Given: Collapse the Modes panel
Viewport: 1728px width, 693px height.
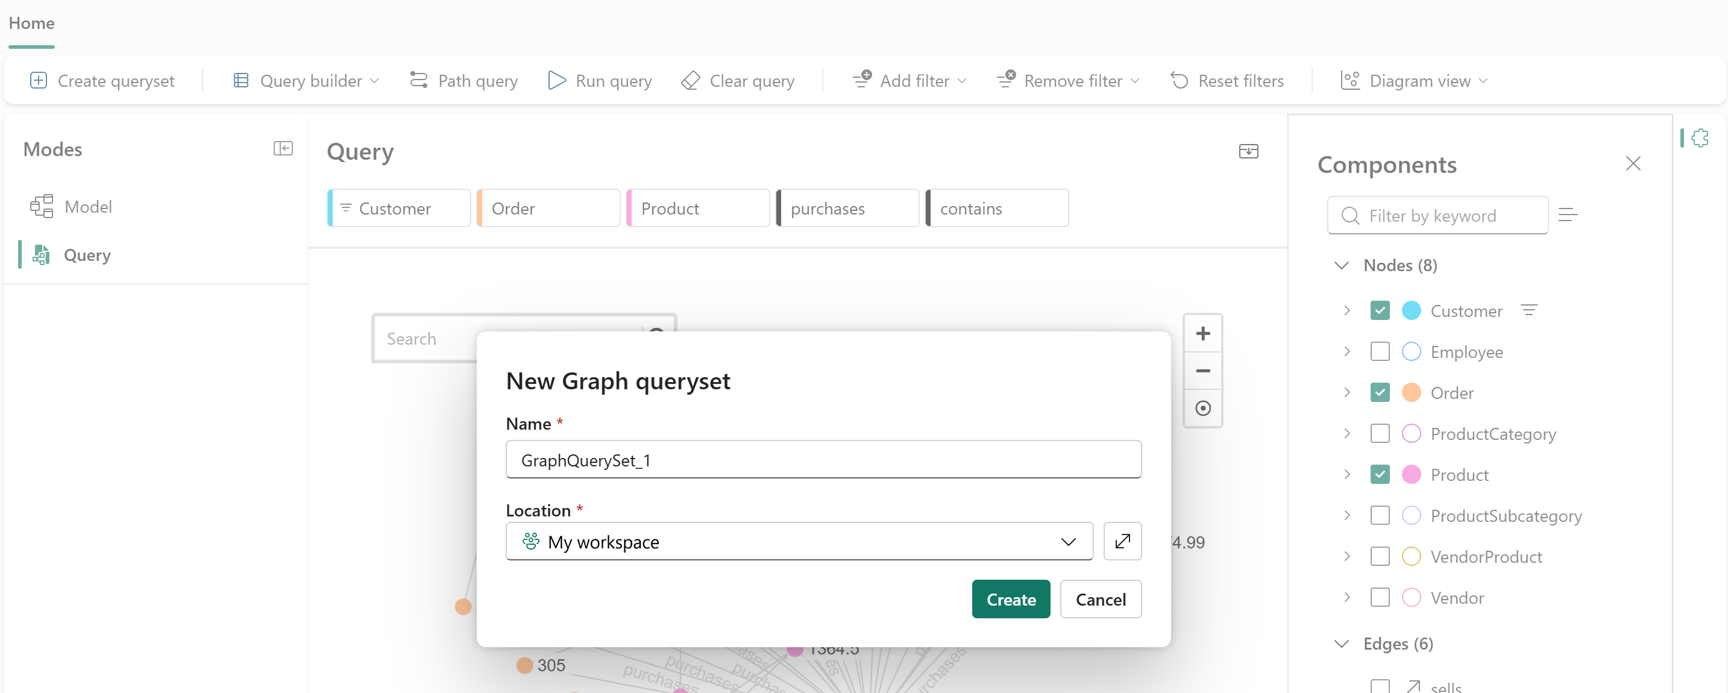Looking at the screenshot, I should pyautogui.click(x=283, y=148).
